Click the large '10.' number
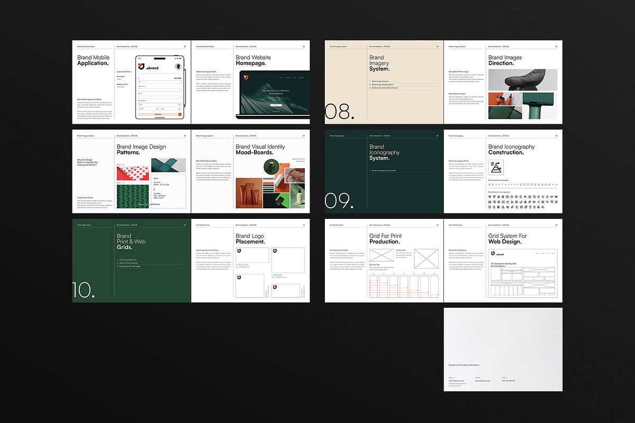635x423 pixels. point(84,290)
